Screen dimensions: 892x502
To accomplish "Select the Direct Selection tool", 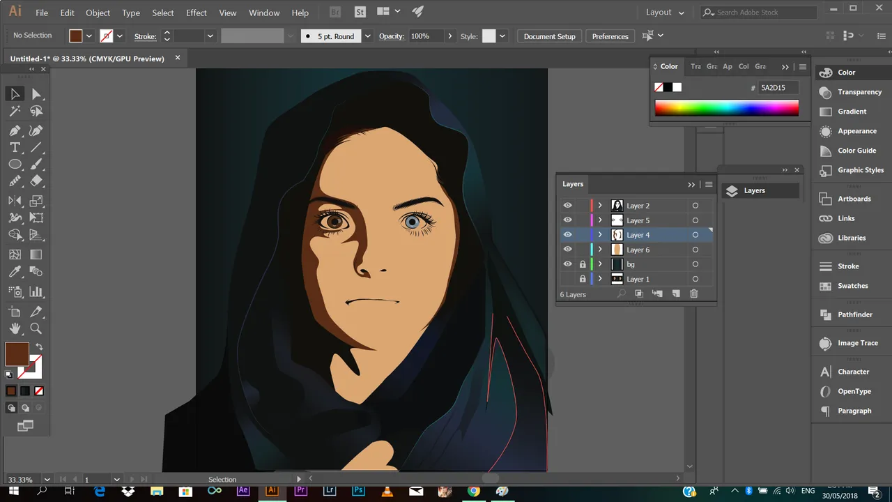I will (x=36, y=94).
